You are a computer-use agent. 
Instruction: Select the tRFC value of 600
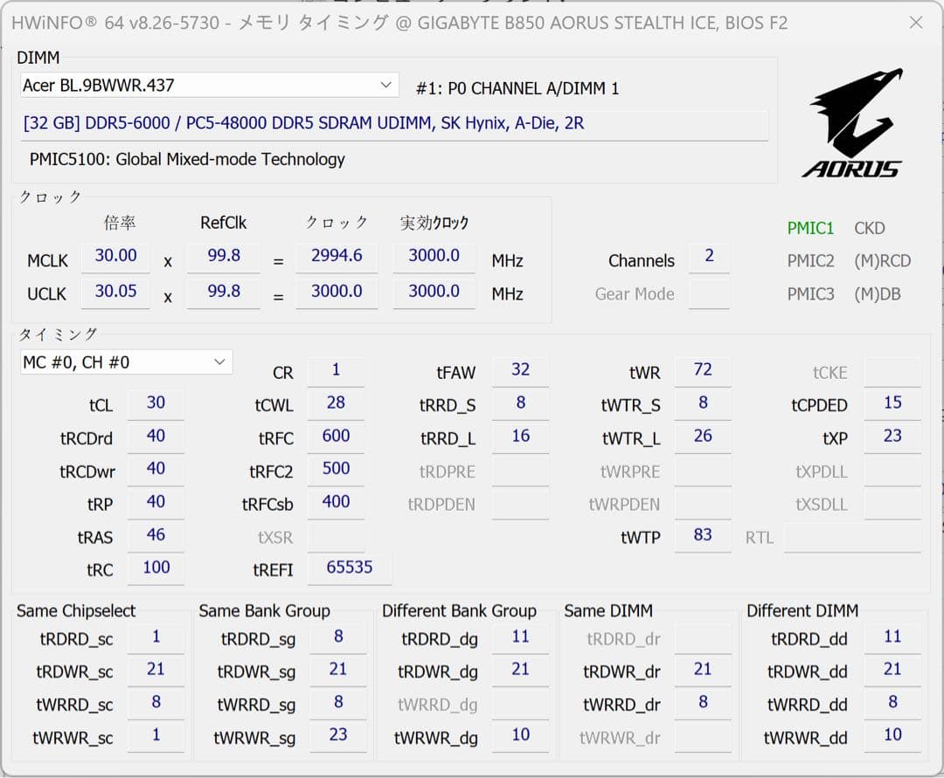tap(336, 436)
